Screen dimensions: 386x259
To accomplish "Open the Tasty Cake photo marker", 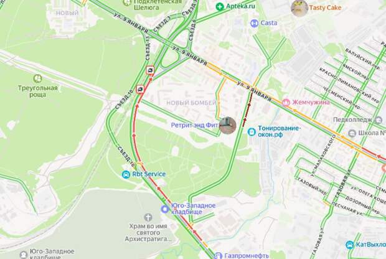I will coord(299,8).
